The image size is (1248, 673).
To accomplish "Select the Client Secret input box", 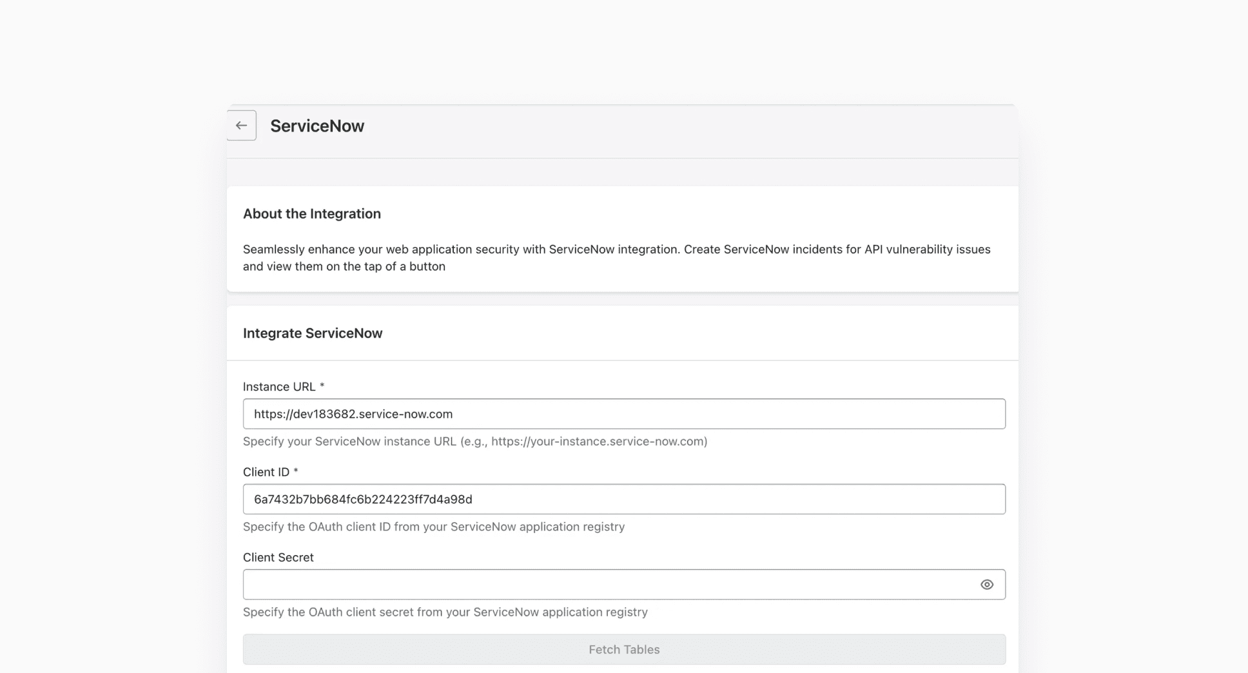I will point(606,585).
